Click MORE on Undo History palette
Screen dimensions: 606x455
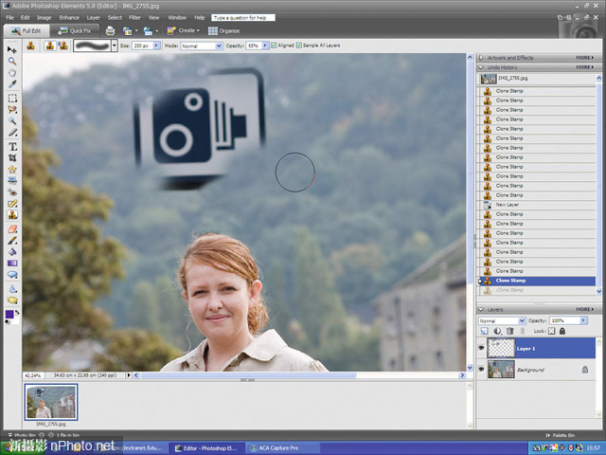pos(585,67)
